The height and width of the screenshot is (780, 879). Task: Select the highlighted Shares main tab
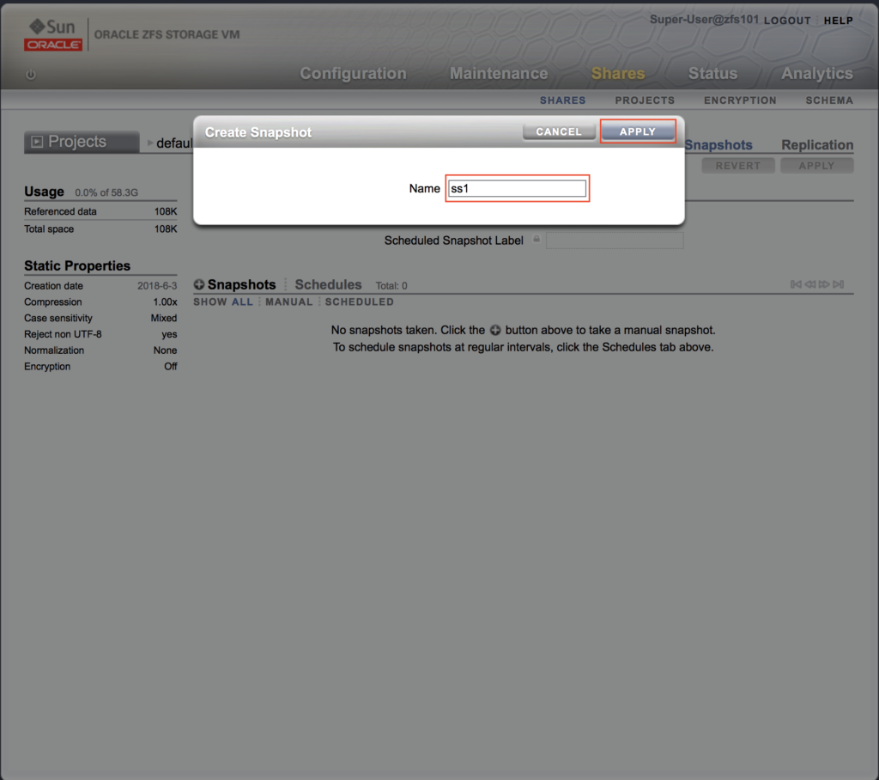pos(618,74)
